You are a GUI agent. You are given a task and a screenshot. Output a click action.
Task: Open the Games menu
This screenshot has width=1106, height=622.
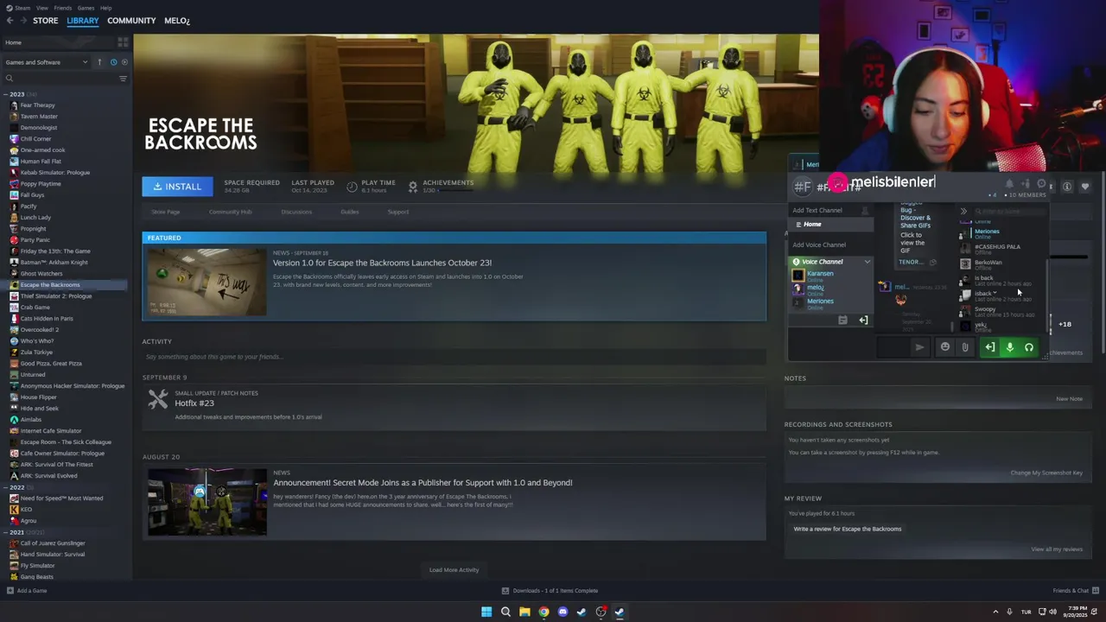point(86,8)
